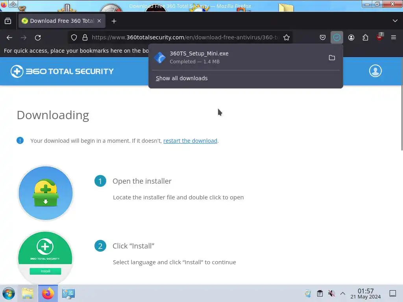Image resolution: width=403 pixels, height=302 pixels.
Task: Open the Extensions puzzle icon
Action: (365, 37)
